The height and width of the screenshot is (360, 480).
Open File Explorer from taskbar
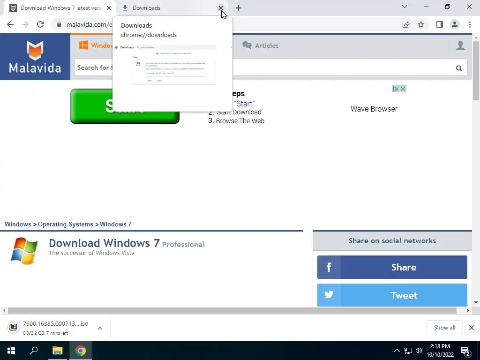point(57,351)
